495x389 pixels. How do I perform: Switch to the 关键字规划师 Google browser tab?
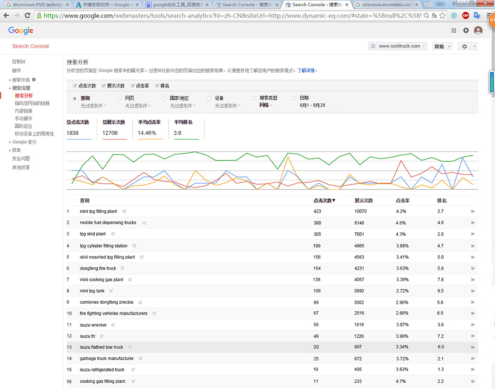pos(108,5)
